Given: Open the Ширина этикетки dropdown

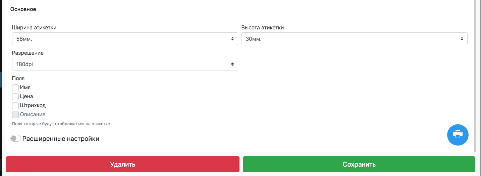Looking at the screenshot, I should point(125,39).
